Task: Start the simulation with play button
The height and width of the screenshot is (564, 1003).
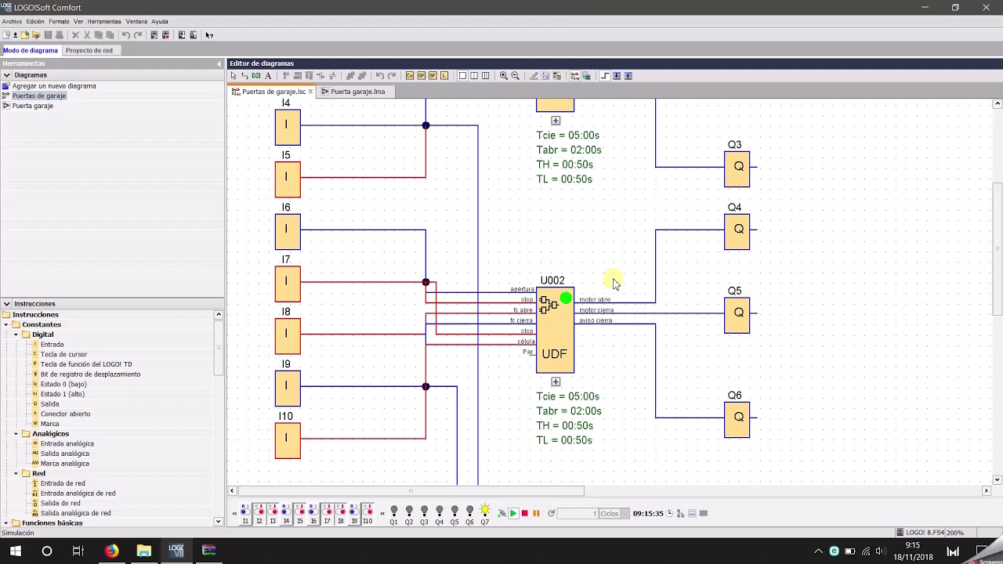Action: pyautogui.click(x=513, y=513)
